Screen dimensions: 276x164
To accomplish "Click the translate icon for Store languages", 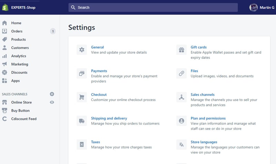I will click(x=181, y=144).
